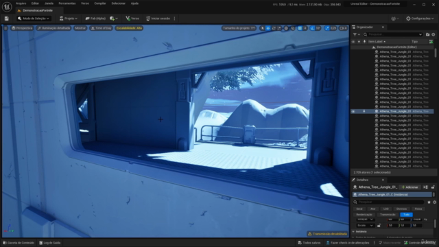Viewport: 439px width, 247px height.
Task: Click the Unreal Engine logo icon
Action: (7, 6)
